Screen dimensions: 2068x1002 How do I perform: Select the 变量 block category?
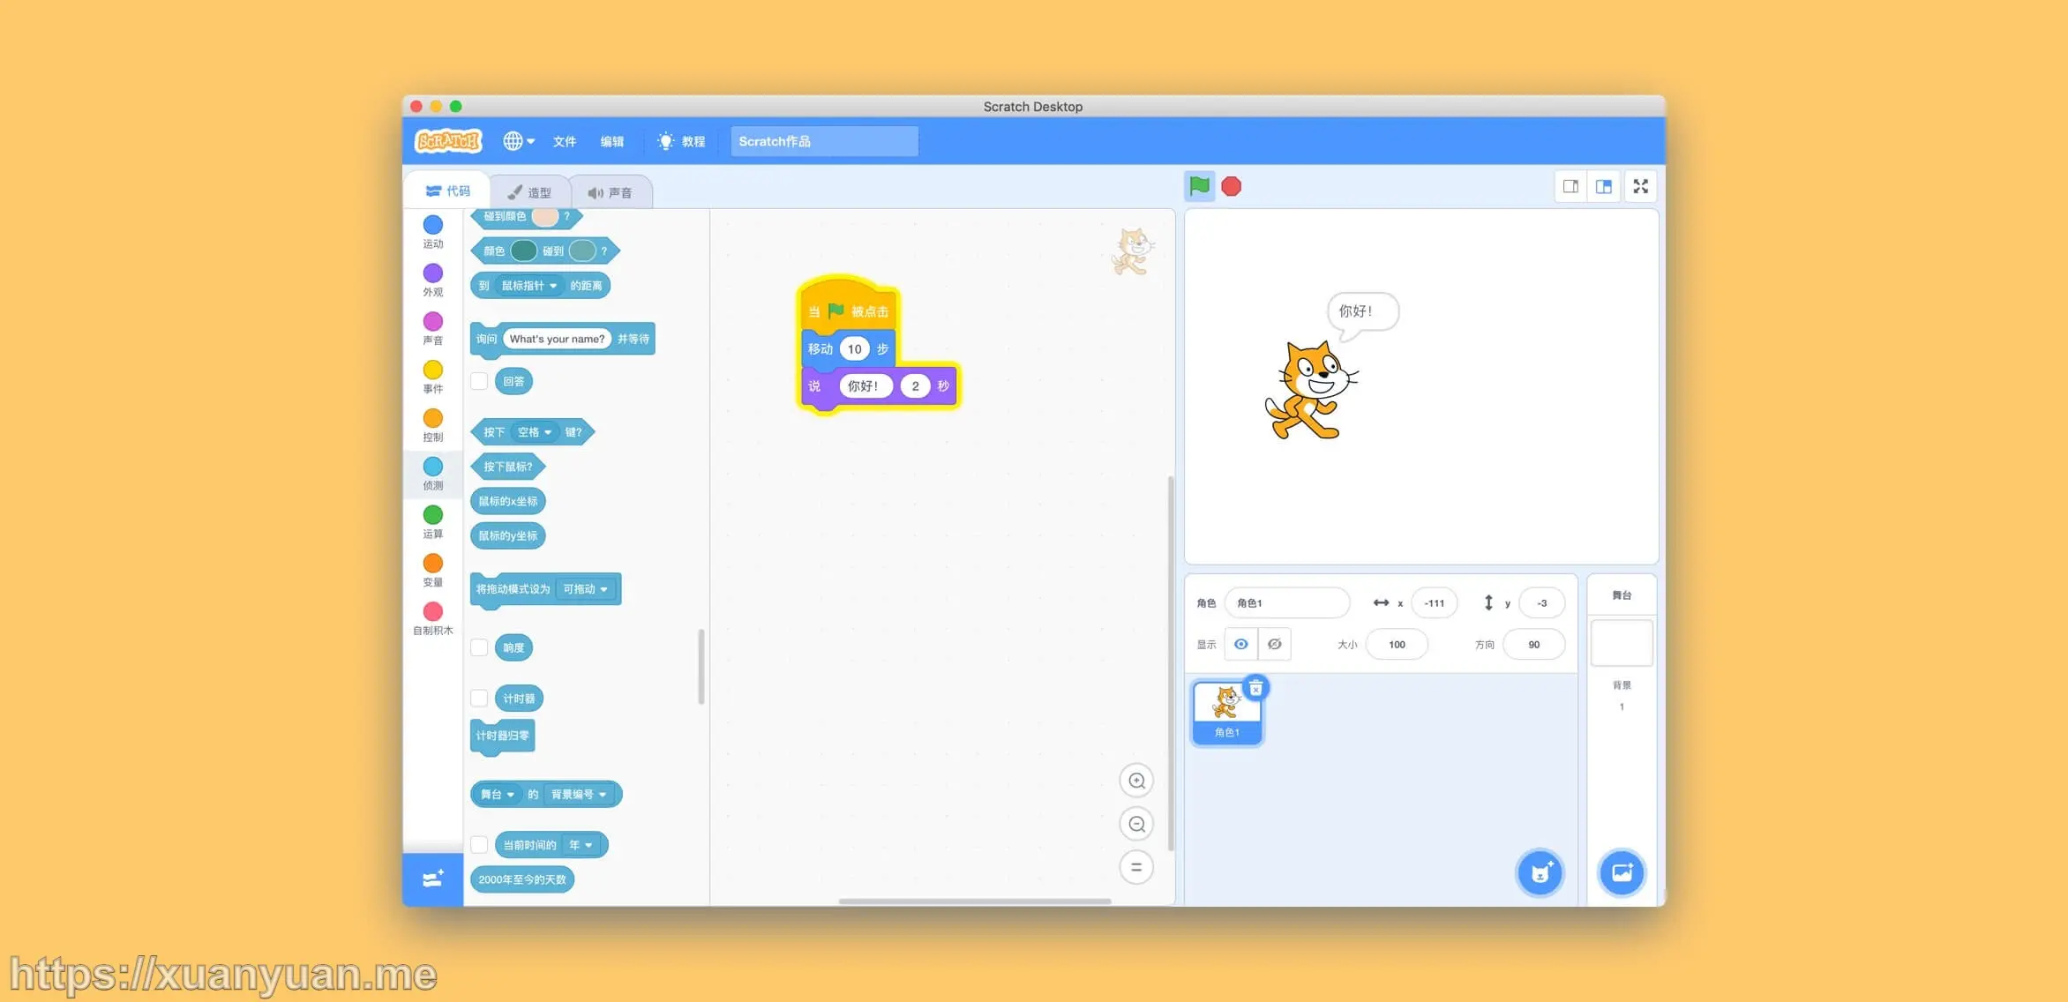[x=433, y=571]
